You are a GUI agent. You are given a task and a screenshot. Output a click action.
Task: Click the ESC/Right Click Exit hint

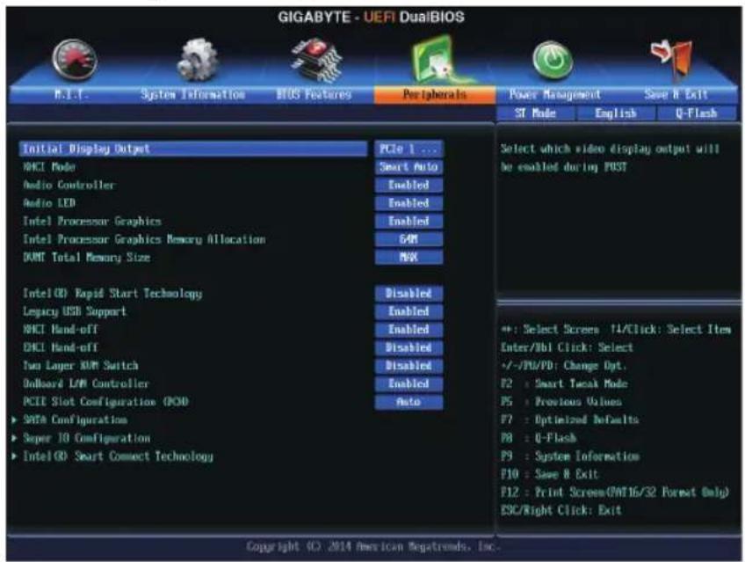tap(561, 510)
